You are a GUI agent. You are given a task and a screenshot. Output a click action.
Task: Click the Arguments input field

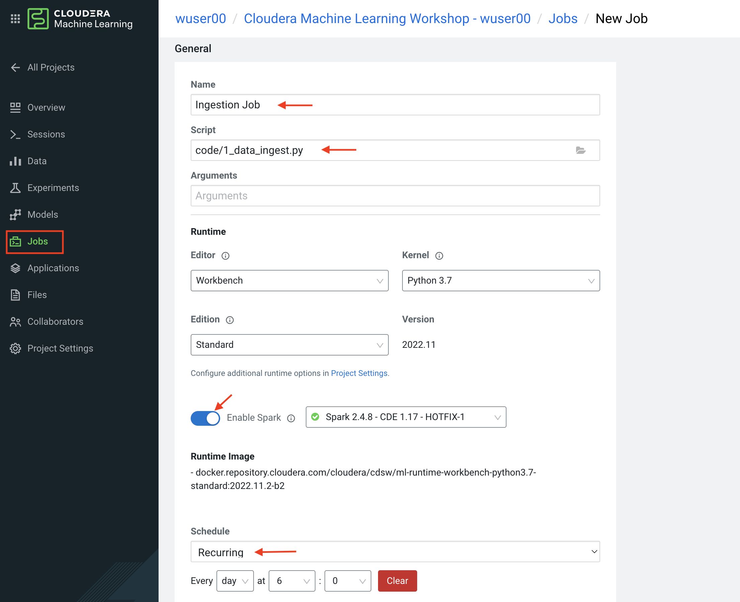(x=395, y=196)
